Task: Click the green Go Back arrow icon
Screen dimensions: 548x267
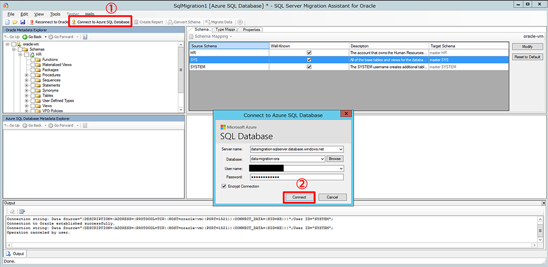Action: click(x=25, y=37)
